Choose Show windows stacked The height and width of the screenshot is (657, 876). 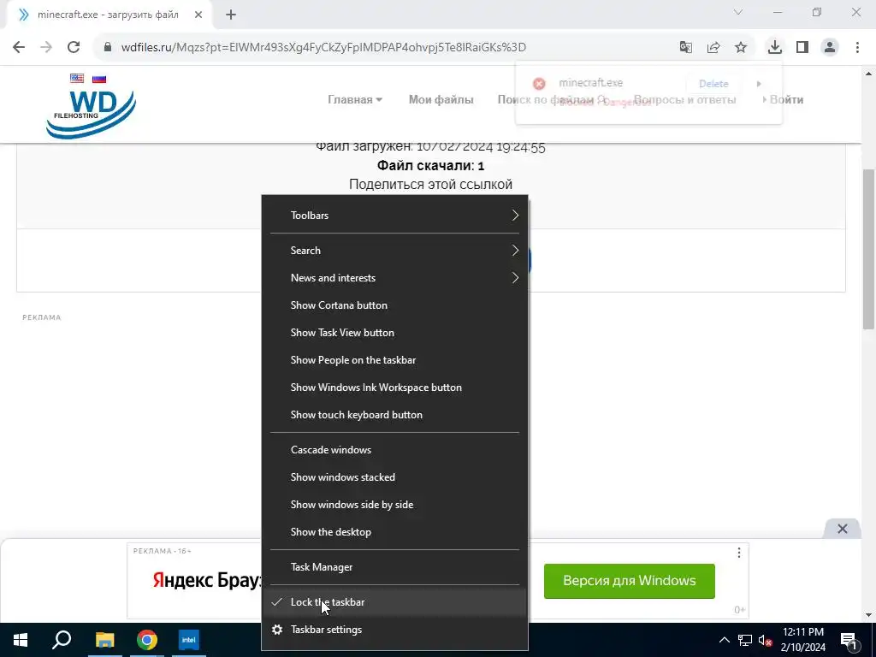point(394,477)
